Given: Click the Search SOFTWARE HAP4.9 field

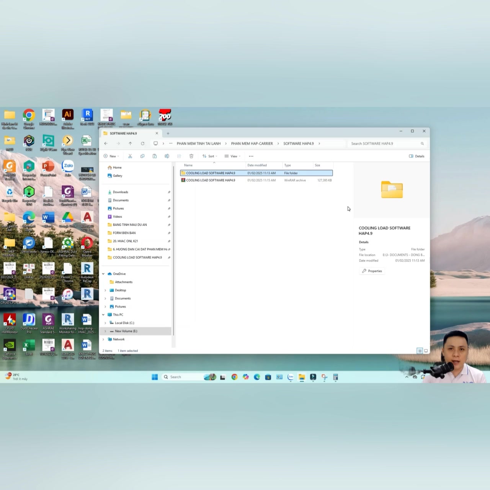Looking at the screenshot, I should click(387, 144).
